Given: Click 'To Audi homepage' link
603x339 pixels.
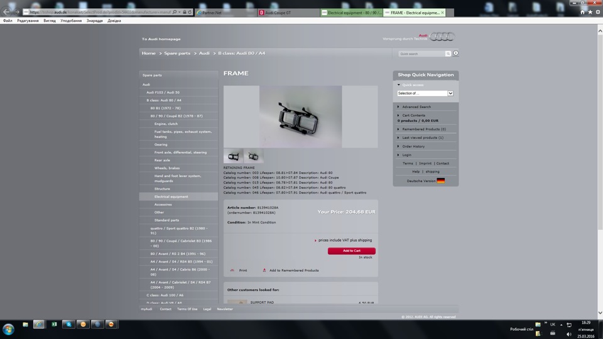Looking at the screenshot, I should pos(161,39).
